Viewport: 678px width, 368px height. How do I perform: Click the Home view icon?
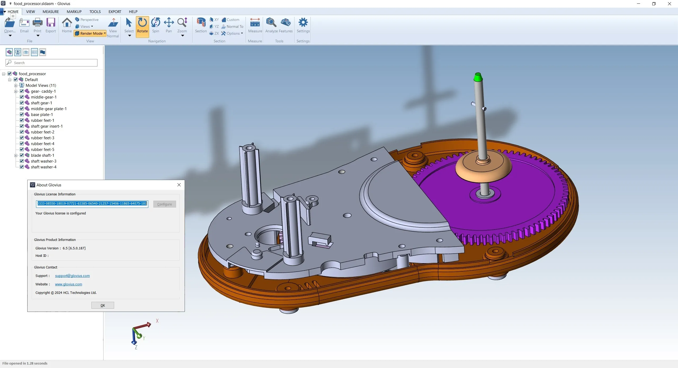67,23
